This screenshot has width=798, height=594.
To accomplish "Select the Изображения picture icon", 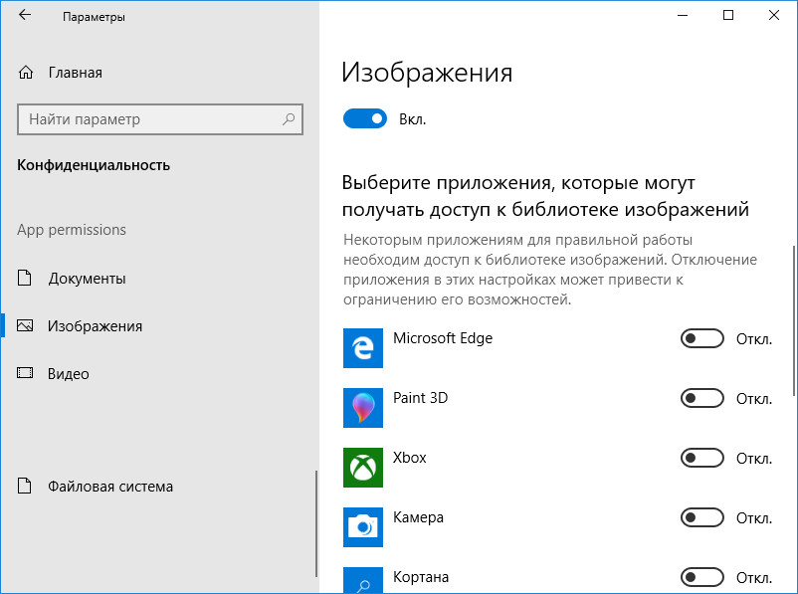I will click(x=25, y=325).
